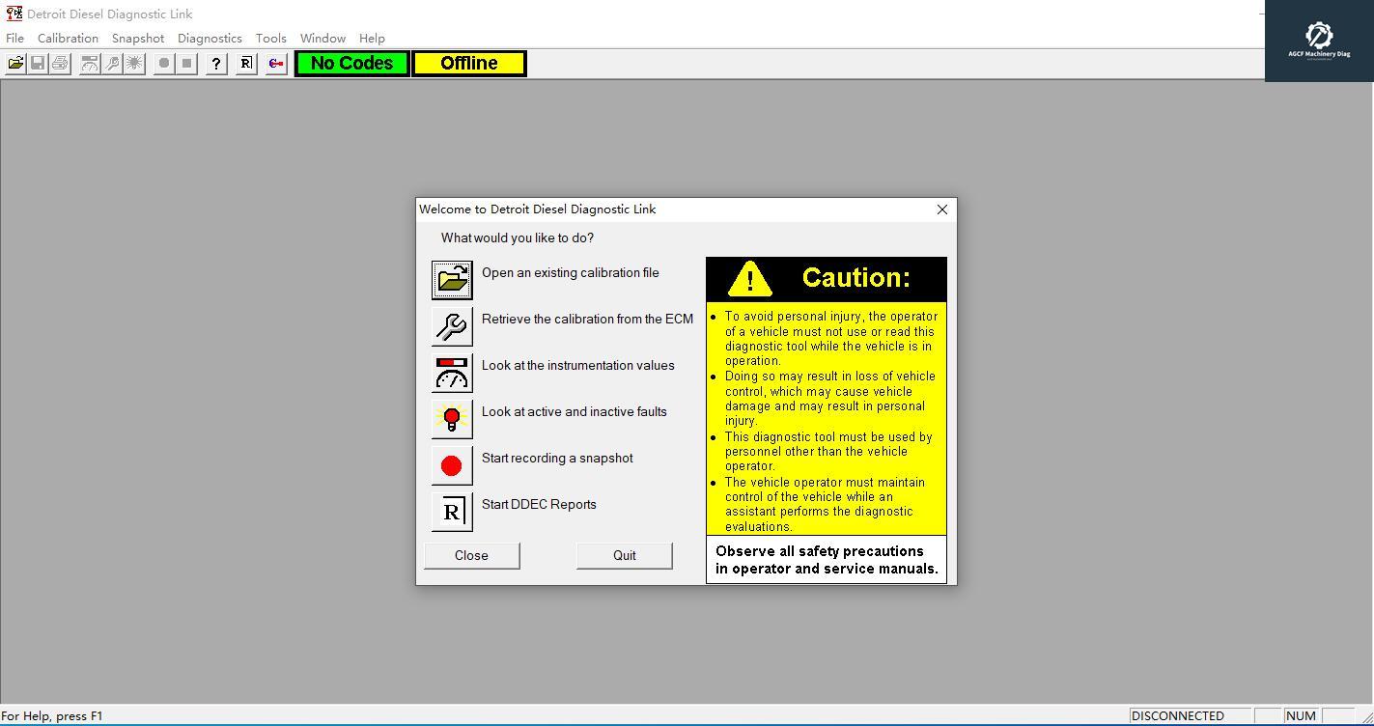
Task: Open the Calibration menu
Action: click(68, 39)
